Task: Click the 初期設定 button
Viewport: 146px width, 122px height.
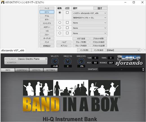Action: pyautogui.click(x=47, y=46)
